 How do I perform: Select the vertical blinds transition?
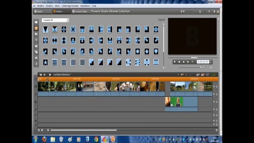(73, 62)
